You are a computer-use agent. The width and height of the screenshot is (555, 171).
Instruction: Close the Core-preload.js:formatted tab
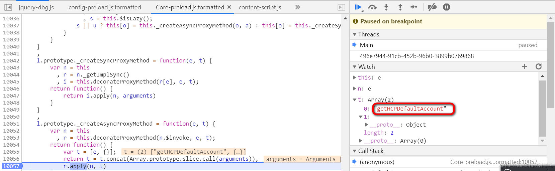click(229, 7)
